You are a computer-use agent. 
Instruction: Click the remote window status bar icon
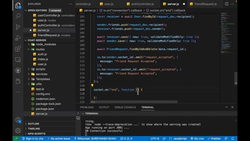(x=16, y=139)
